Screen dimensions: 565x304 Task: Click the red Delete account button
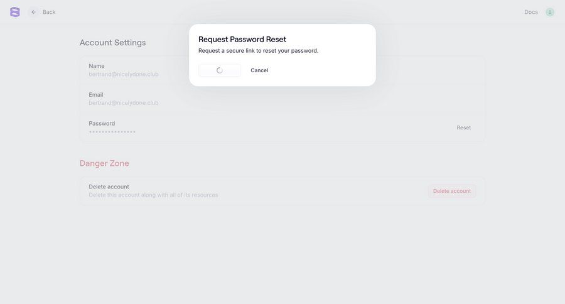point(452,191)
